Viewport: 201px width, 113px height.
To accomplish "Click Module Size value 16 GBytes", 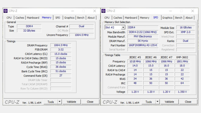I will [185, 28].
